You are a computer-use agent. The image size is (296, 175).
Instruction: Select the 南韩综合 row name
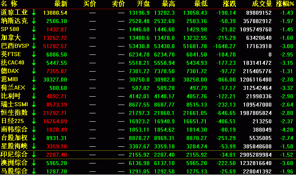14,130
